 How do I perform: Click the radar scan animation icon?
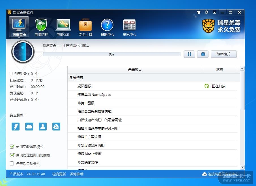[23, 52]
